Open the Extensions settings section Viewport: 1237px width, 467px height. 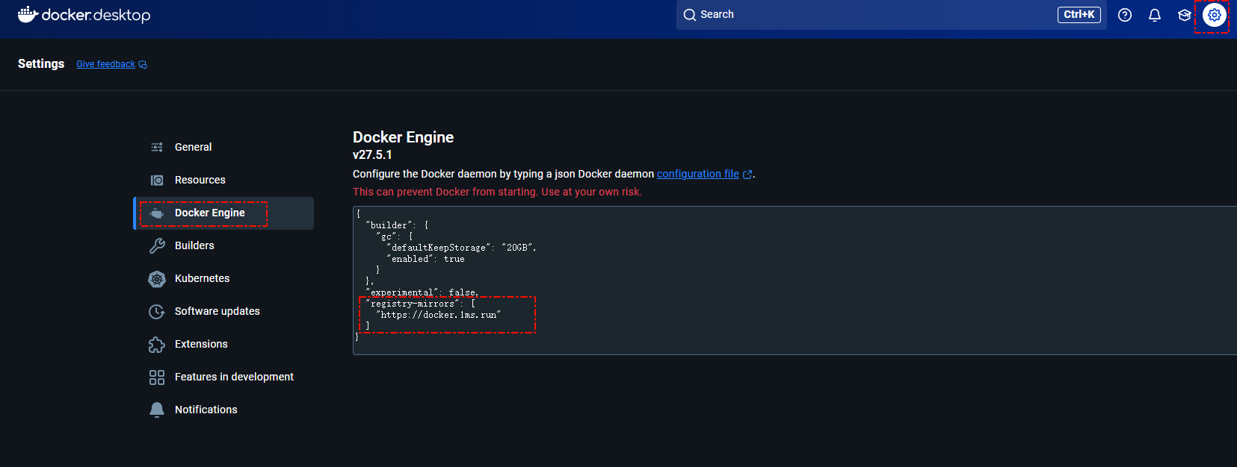tap(224, 344)
